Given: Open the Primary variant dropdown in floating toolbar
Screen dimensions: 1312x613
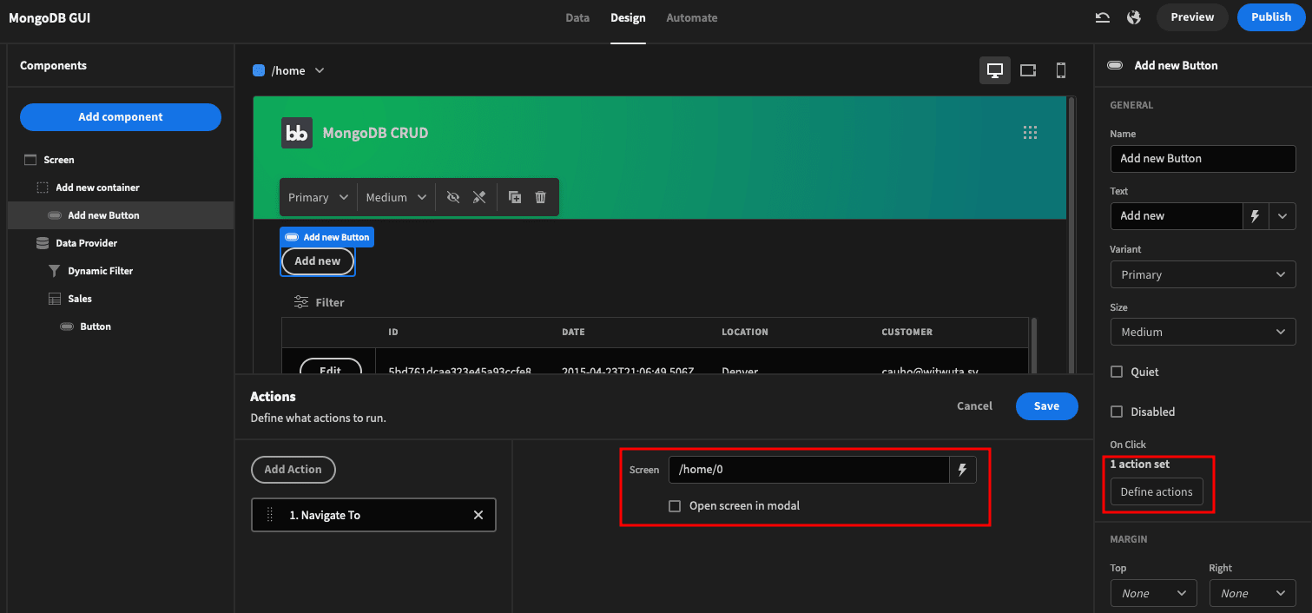Looking at the screenshot, I should coord(318,197).
